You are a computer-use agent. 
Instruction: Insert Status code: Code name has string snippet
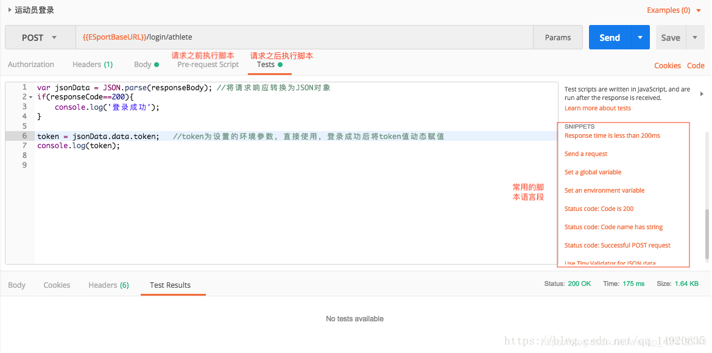coord(613,227)
